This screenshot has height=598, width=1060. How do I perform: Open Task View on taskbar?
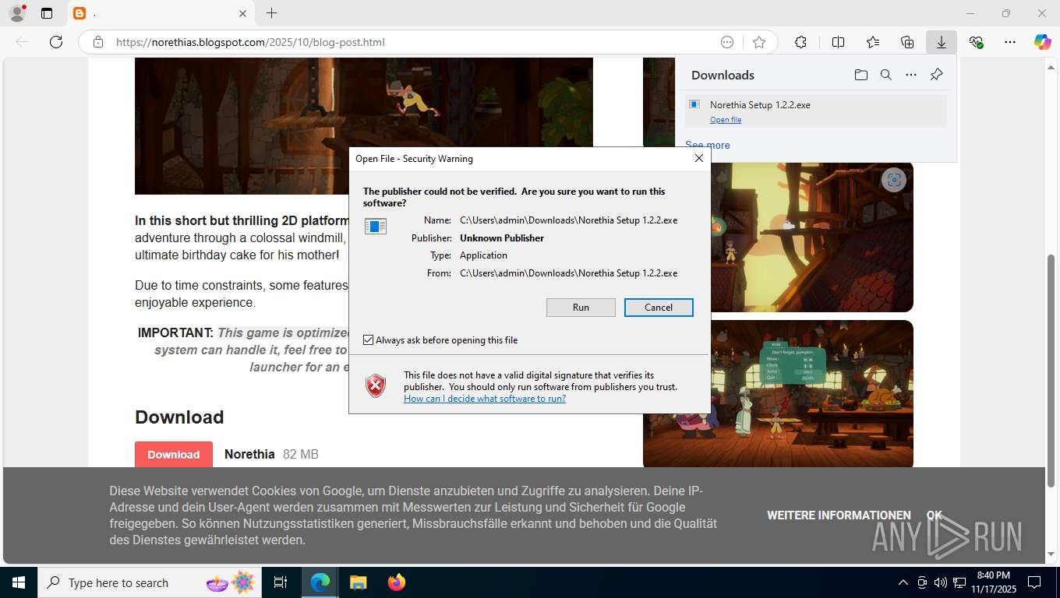pos(281,582)
